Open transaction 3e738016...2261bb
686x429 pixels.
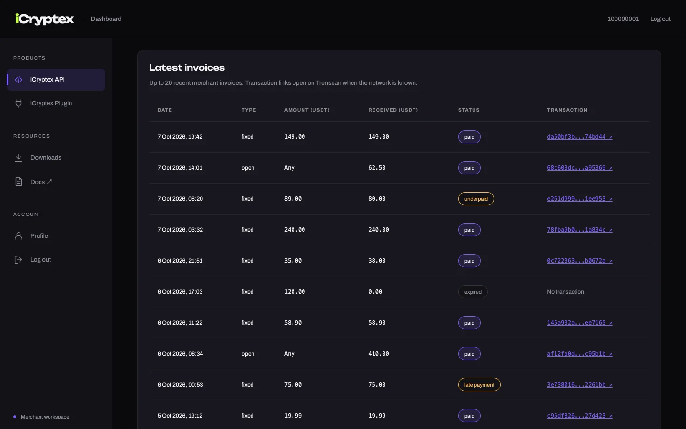click(580, 385)
